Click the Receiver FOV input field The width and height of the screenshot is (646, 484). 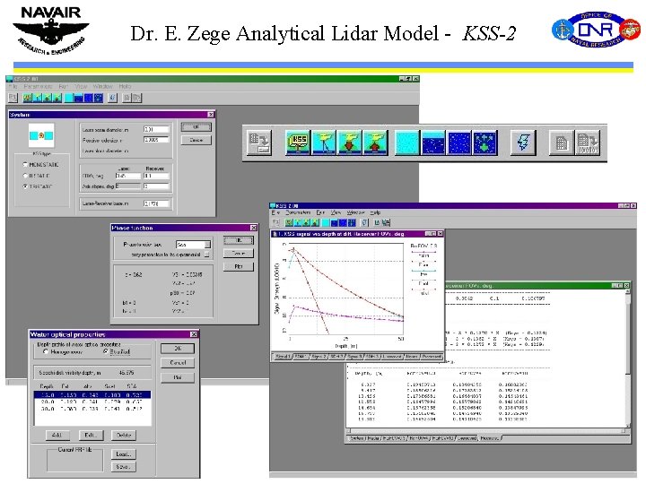click(156, 176)
